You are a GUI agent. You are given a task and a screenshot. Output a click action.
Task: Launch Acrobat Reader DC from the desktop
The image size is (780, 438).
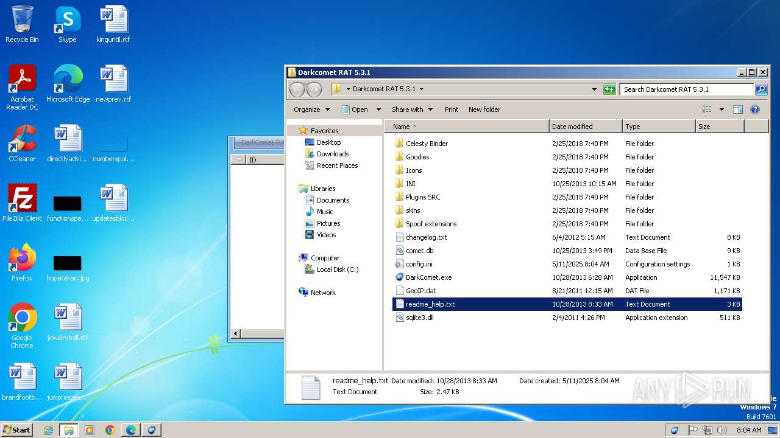22,88
